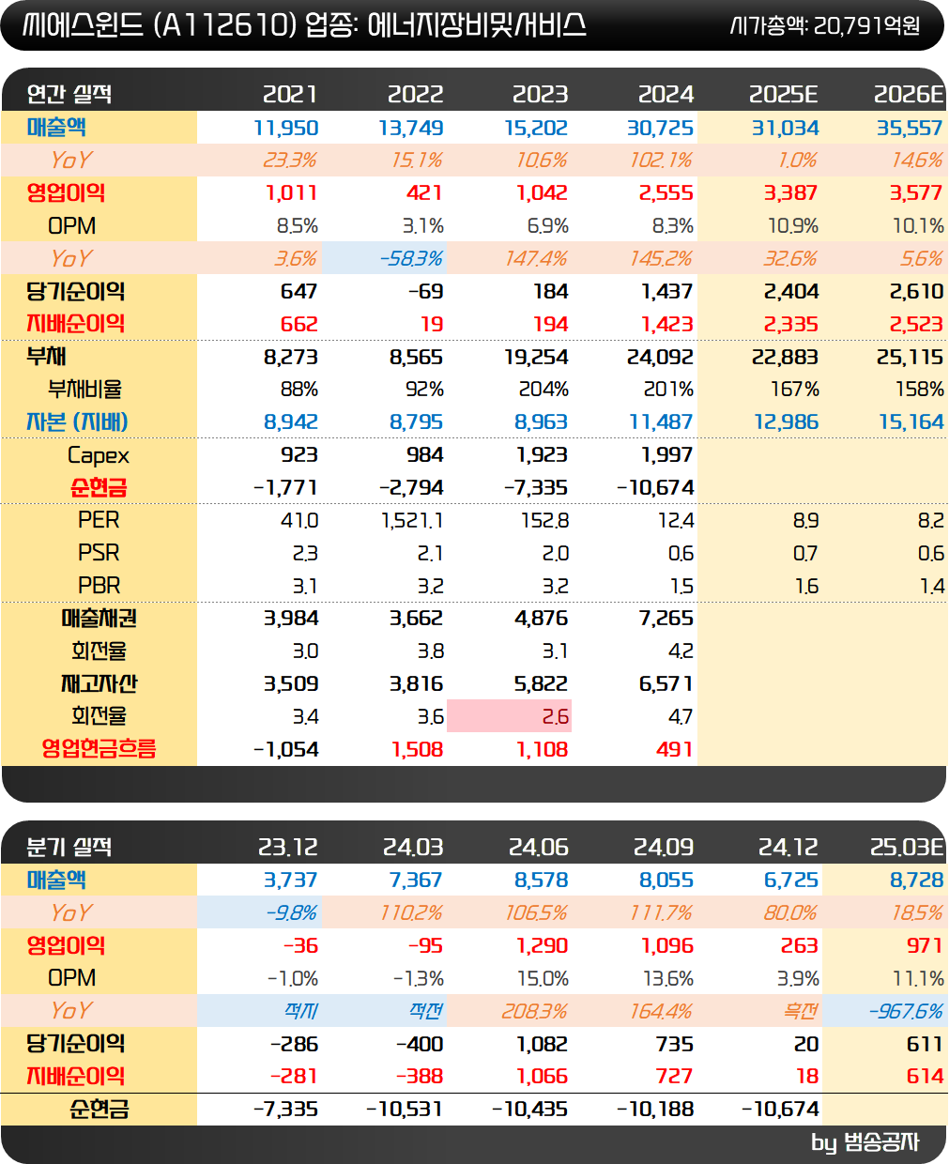Image resolution: width=949 pixels, height=1164 pixels.
Task: Select the OPM value 10.9%
Action: [793, 226]
